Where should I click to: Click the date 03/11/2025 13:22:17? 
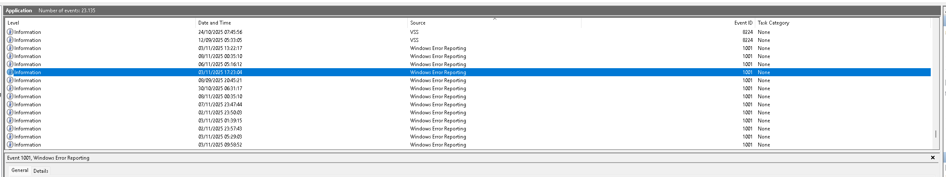pyautogui.click(x=220, y=48)
